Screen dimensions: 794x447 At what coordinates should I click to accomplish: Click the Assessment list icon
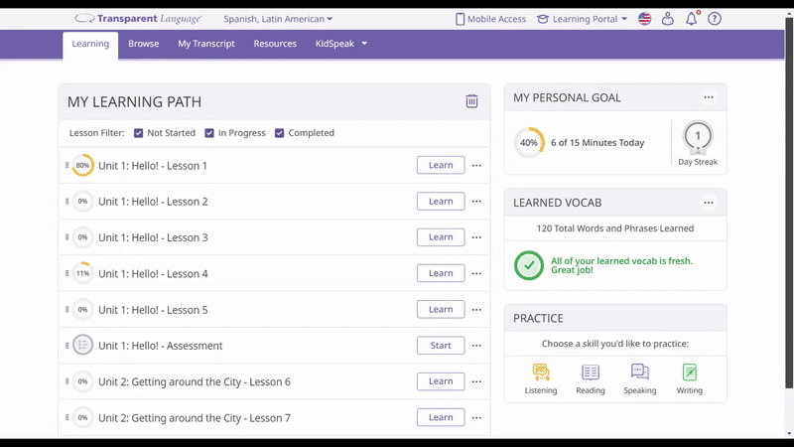[82, 345]
